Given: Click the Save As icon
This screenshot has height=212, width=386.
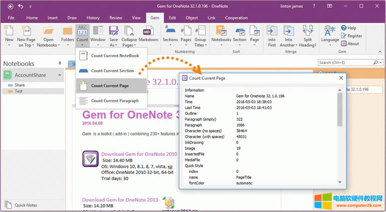Looking at the screenshot, I should (x=114, y=33).
